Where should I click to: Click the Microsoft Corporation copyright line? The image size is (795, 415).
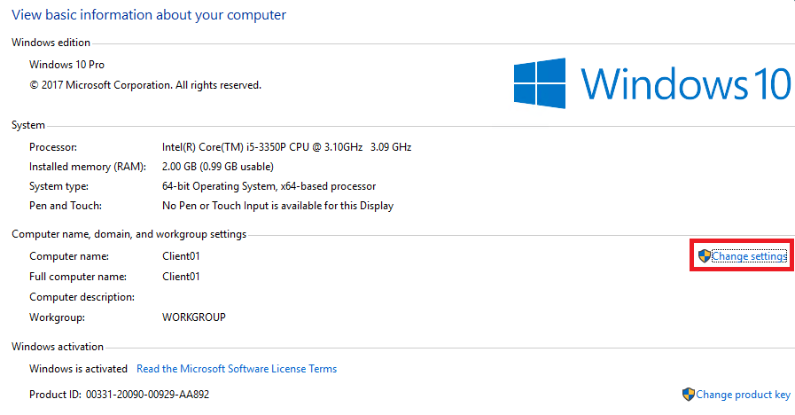[x=145, y=85]
